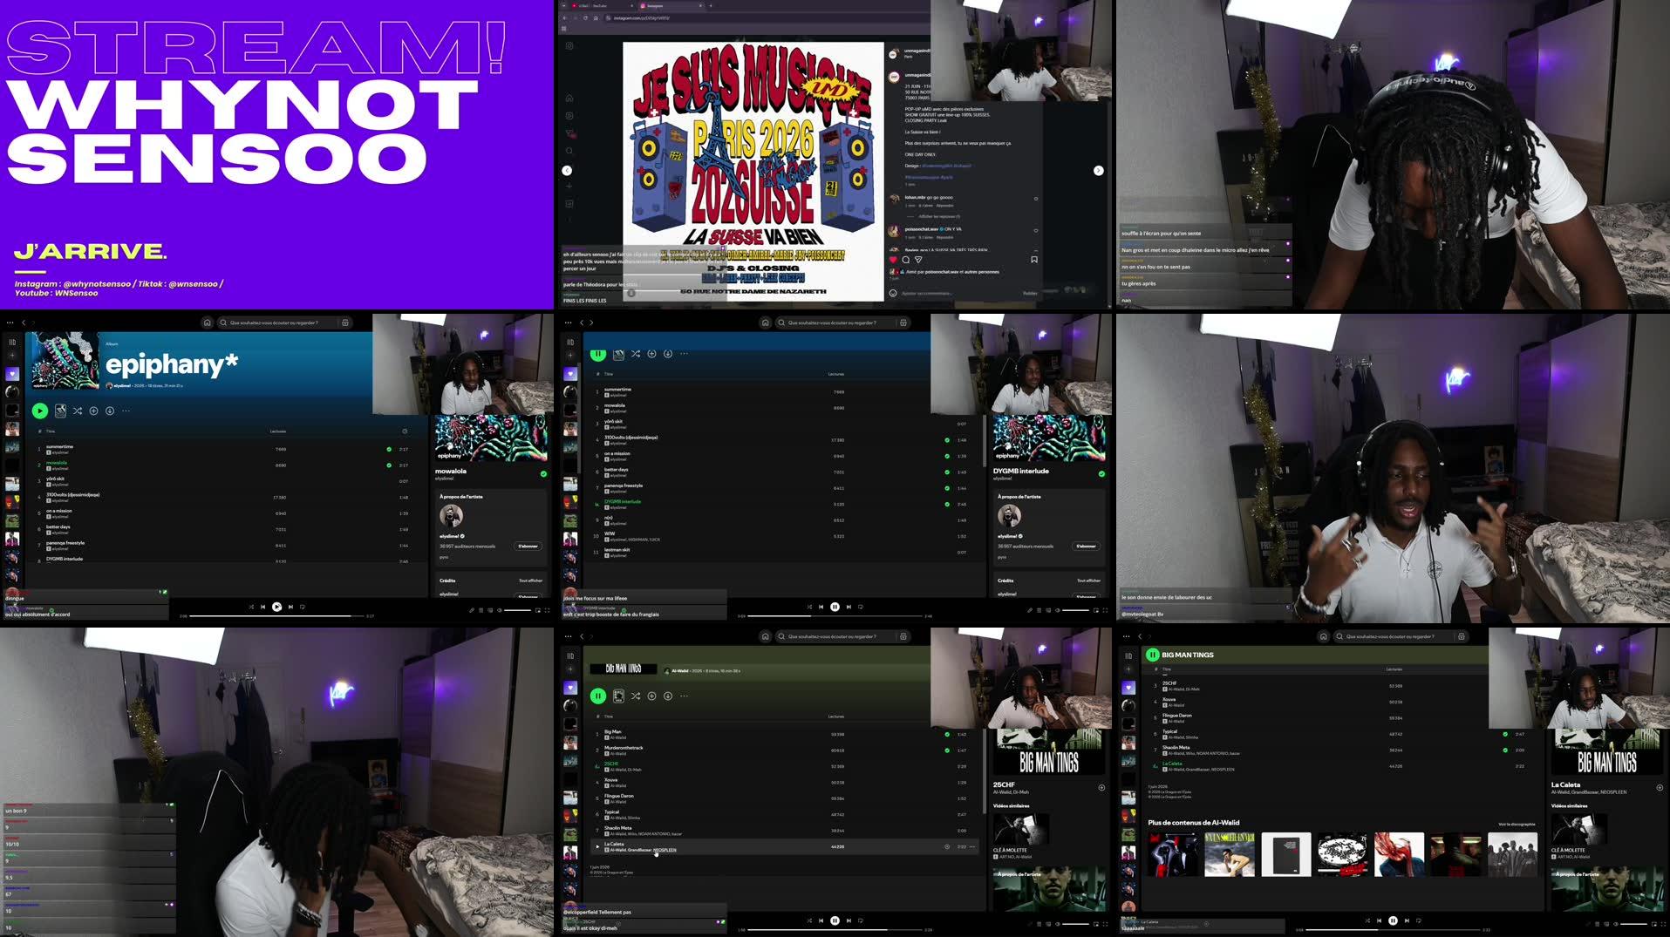Bookmark icon to save the Instagram post
Screen dimensions: 1670x937
tap(1034, 260)
